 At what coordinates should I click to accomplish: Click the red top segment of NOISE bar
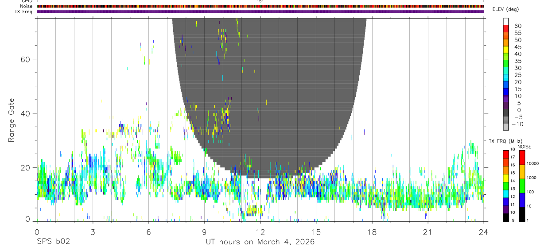click(522, 158)
